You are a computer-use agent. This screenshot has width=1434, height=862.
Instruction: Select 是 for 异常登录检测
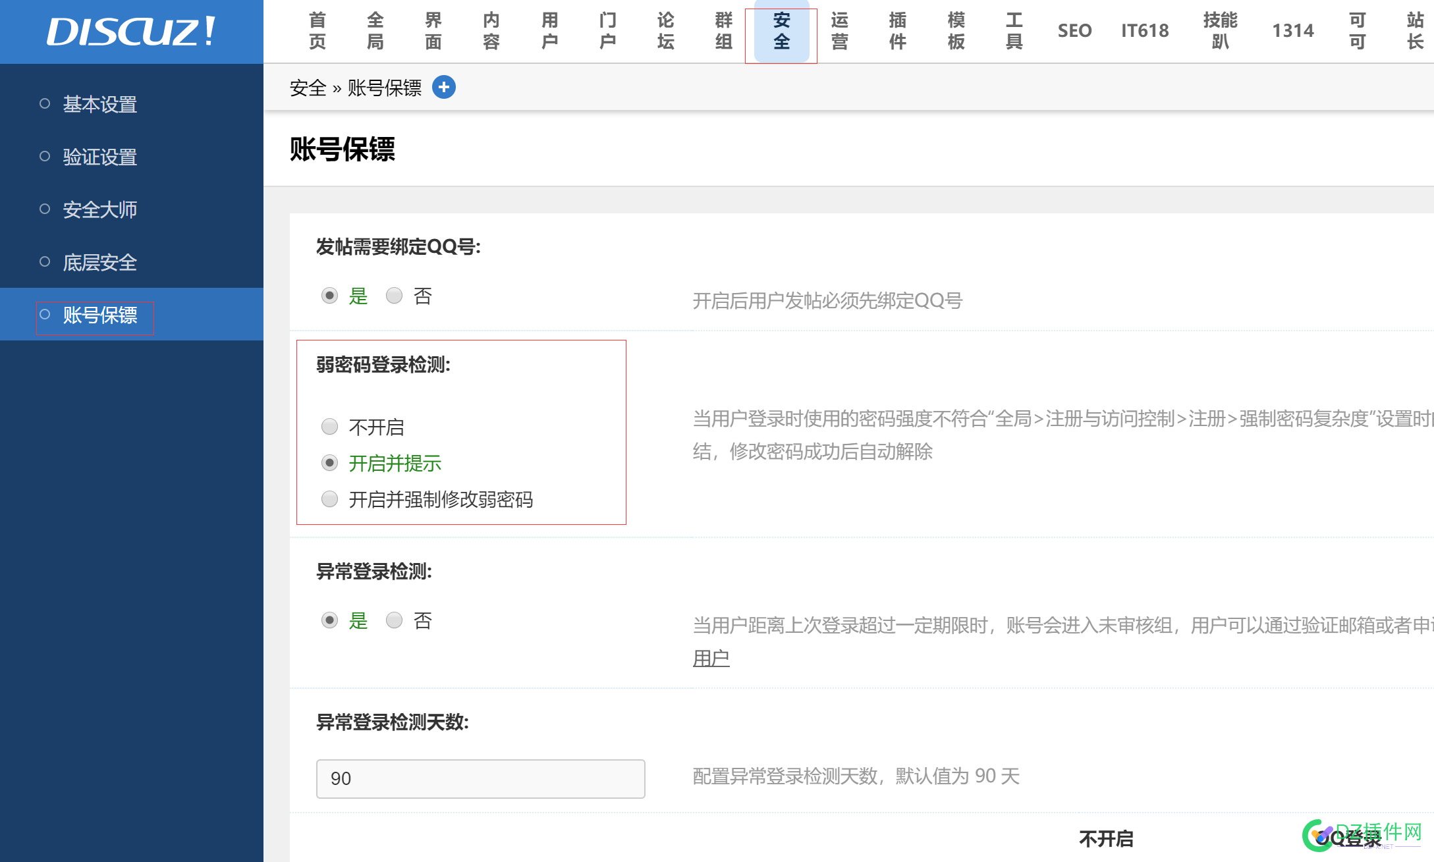pos(329,620)
